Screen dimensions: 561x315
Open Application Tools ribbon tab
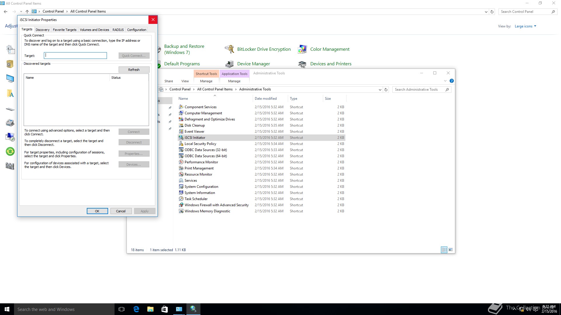(234, 74)
